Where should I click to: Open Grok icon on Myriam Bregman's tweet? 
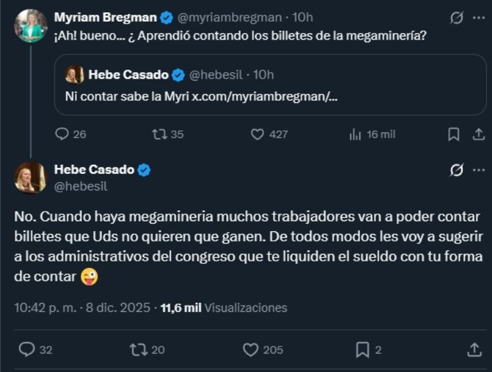click(457, 18)
